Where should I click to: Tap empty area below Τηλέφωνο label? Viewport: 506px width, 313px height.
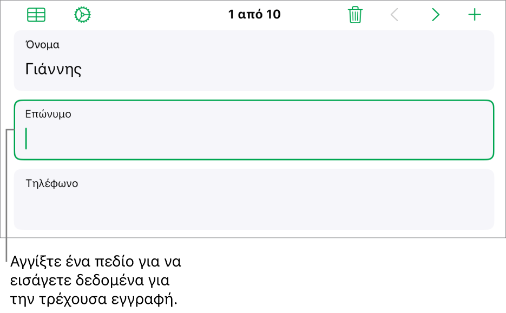[254, 210]
